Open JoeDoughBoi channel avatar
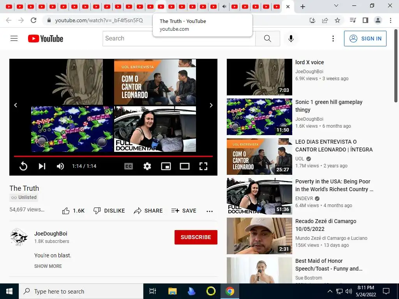This screenshot has width=399, height=299. point(19,237)
